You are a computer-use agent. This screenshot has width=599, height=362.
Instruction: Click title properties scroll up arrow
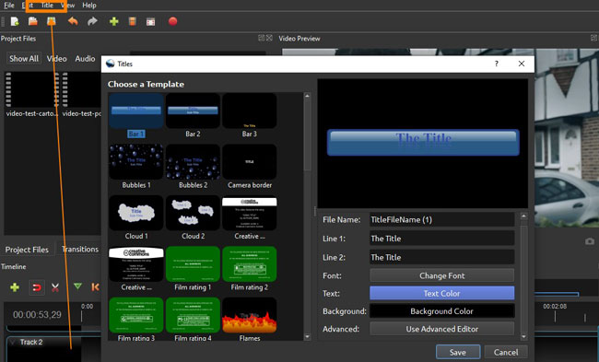click(523, 216)
